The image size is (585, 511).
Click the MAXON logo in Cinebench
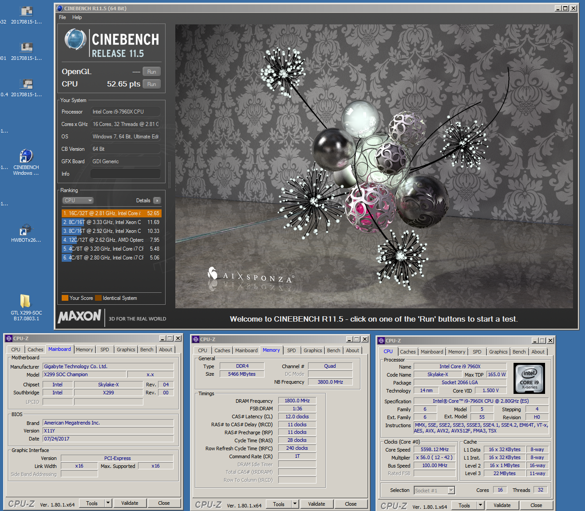point(79,316)
